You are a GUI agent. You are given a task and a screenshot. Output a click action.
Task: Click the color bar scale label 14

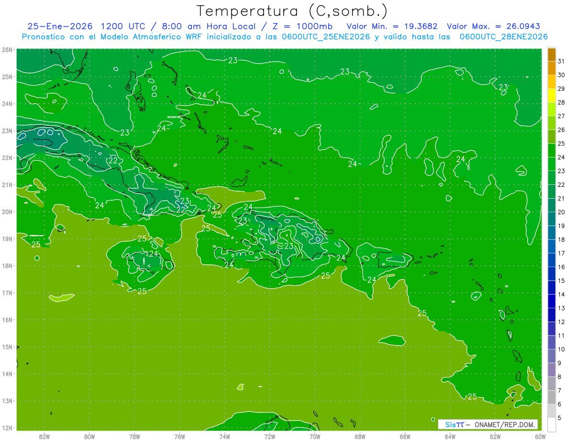tap(562, 294)
